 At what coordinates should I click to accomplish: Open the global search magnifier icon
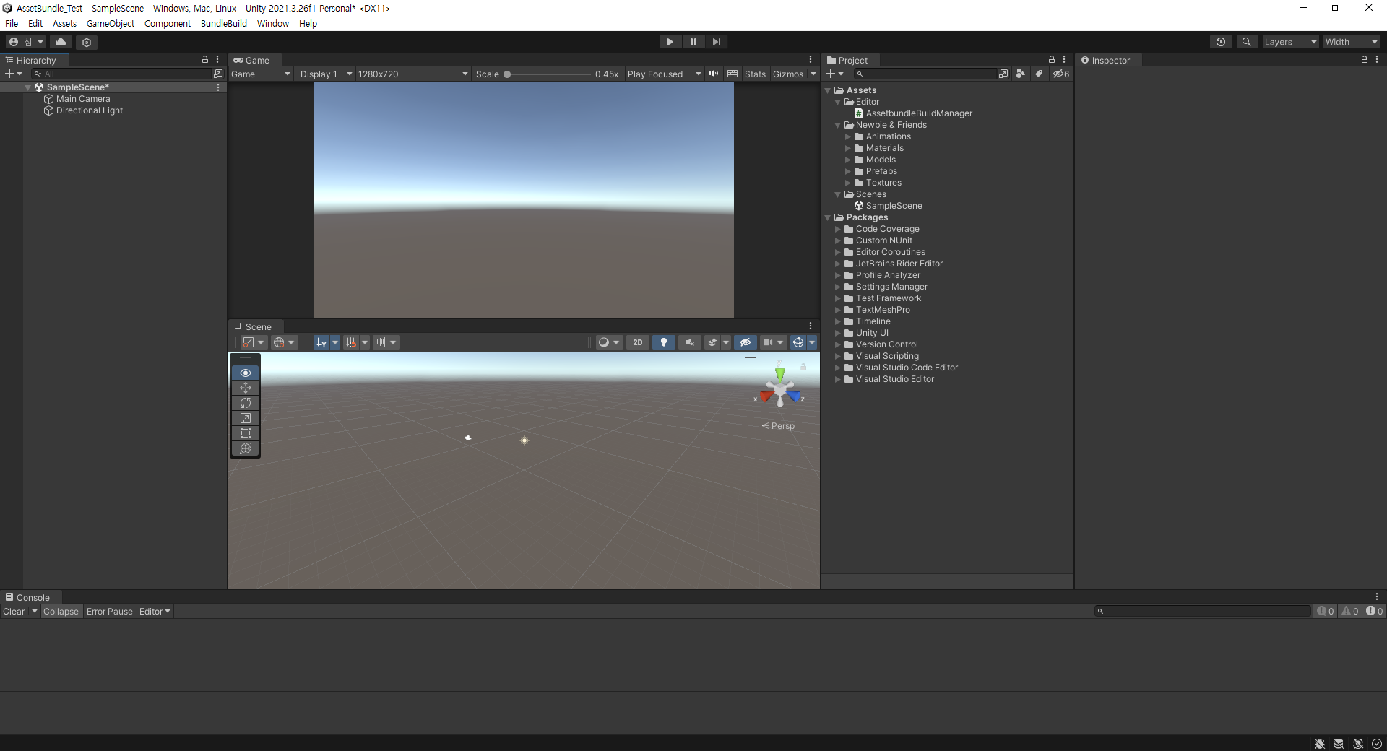click(x=1246, y=42)
